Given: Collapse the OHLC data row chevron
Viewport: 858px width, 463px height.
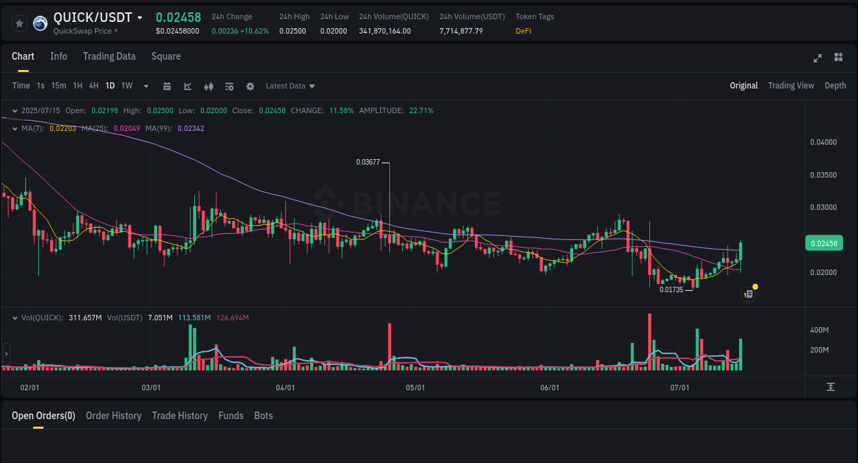Looking at the screenshot, I should [x=14, y=110].
